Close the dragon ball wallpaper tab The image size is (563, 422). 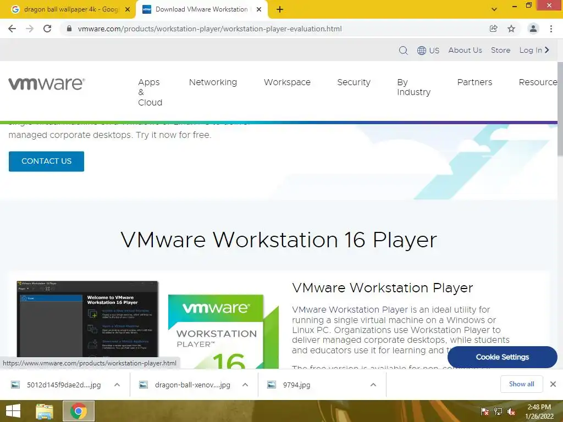pos(128,9)
